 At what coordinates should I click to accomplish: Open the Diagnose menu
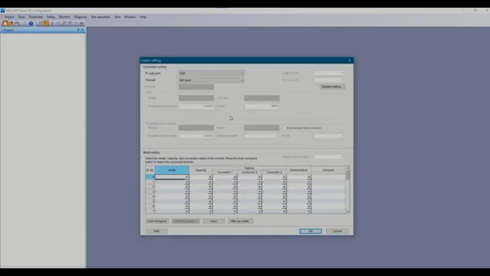(80, 17)
